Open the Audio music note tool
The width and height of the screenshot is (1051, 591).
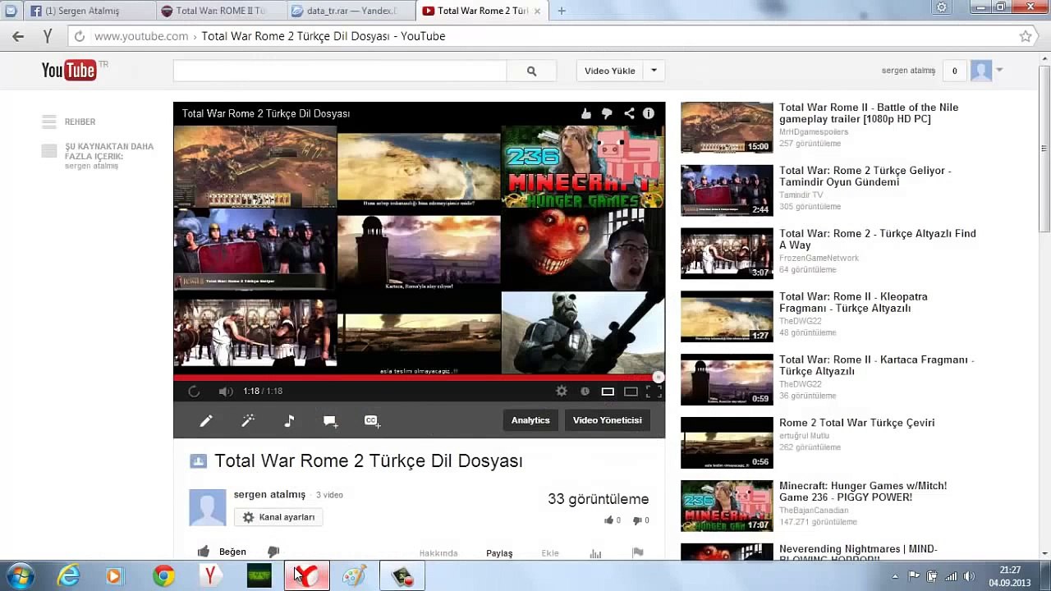click(289, 420)
